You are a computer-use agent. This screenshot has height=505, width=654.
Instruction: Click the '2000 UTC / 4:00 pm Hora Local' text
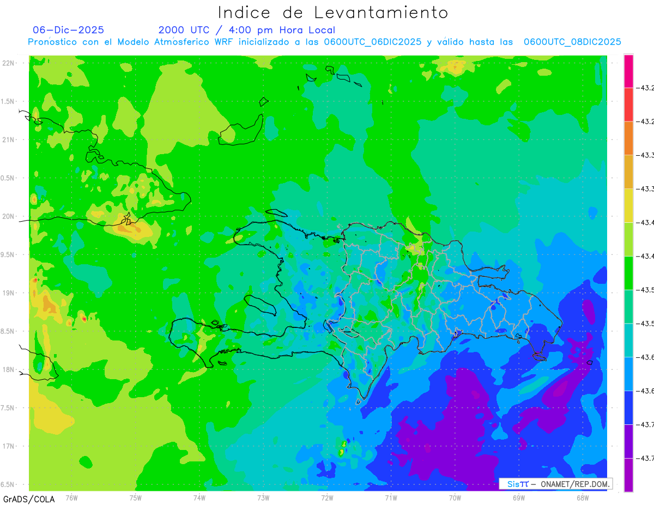tap(246, 30)
